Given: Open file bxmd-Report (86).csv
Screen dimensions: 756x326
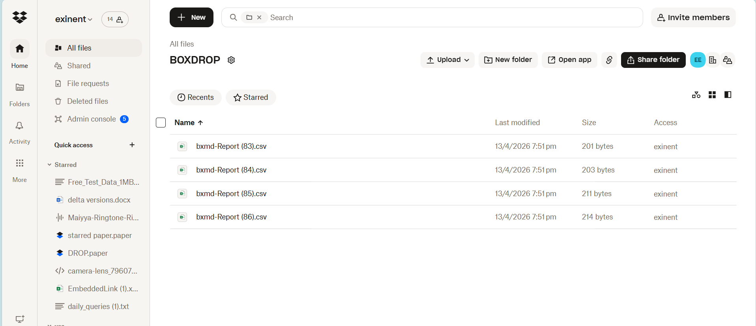Looking at the screenshot, I should click(231, 217).
